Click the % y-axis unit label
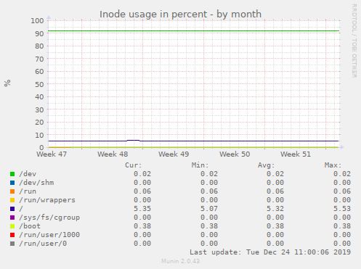The height and width of the screenshot is (269, 361). [x=7, y=83]
